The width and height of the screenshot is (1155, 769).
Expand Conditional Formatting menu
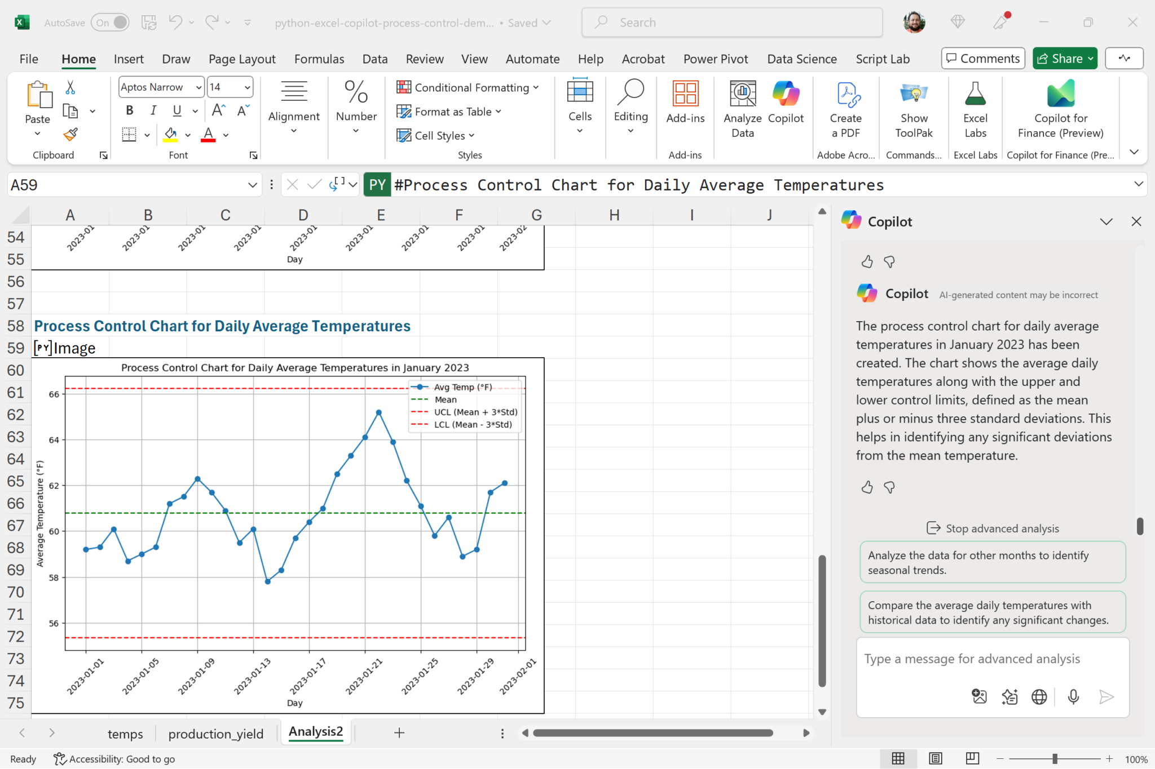(468, 87)
